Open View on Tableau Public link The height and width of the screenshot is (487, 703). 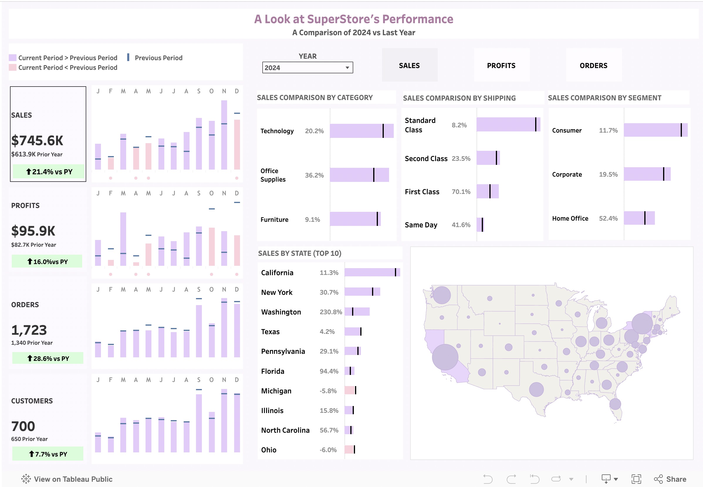tap(73, 479)
